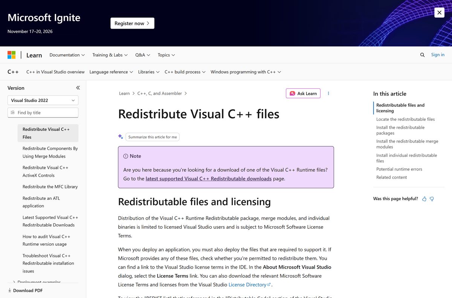Click Learn breadcrumb

[124, 93]
